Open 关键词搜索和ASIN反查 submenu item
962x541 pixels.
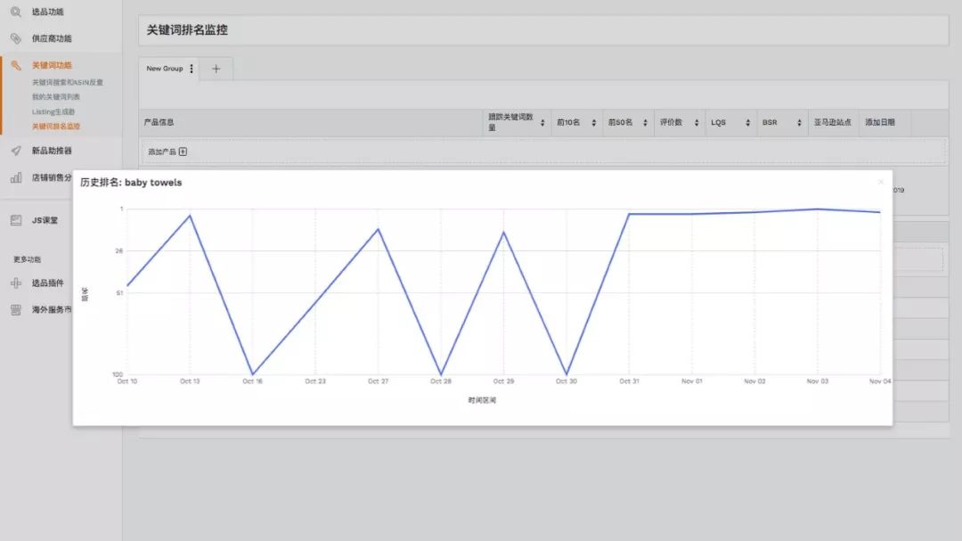click(x=68, y=82)
